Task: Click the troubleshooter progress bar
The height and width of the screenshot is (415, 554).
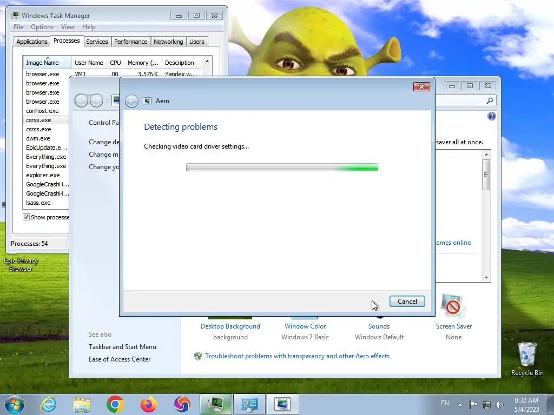Action: click(x=282, y=168)
